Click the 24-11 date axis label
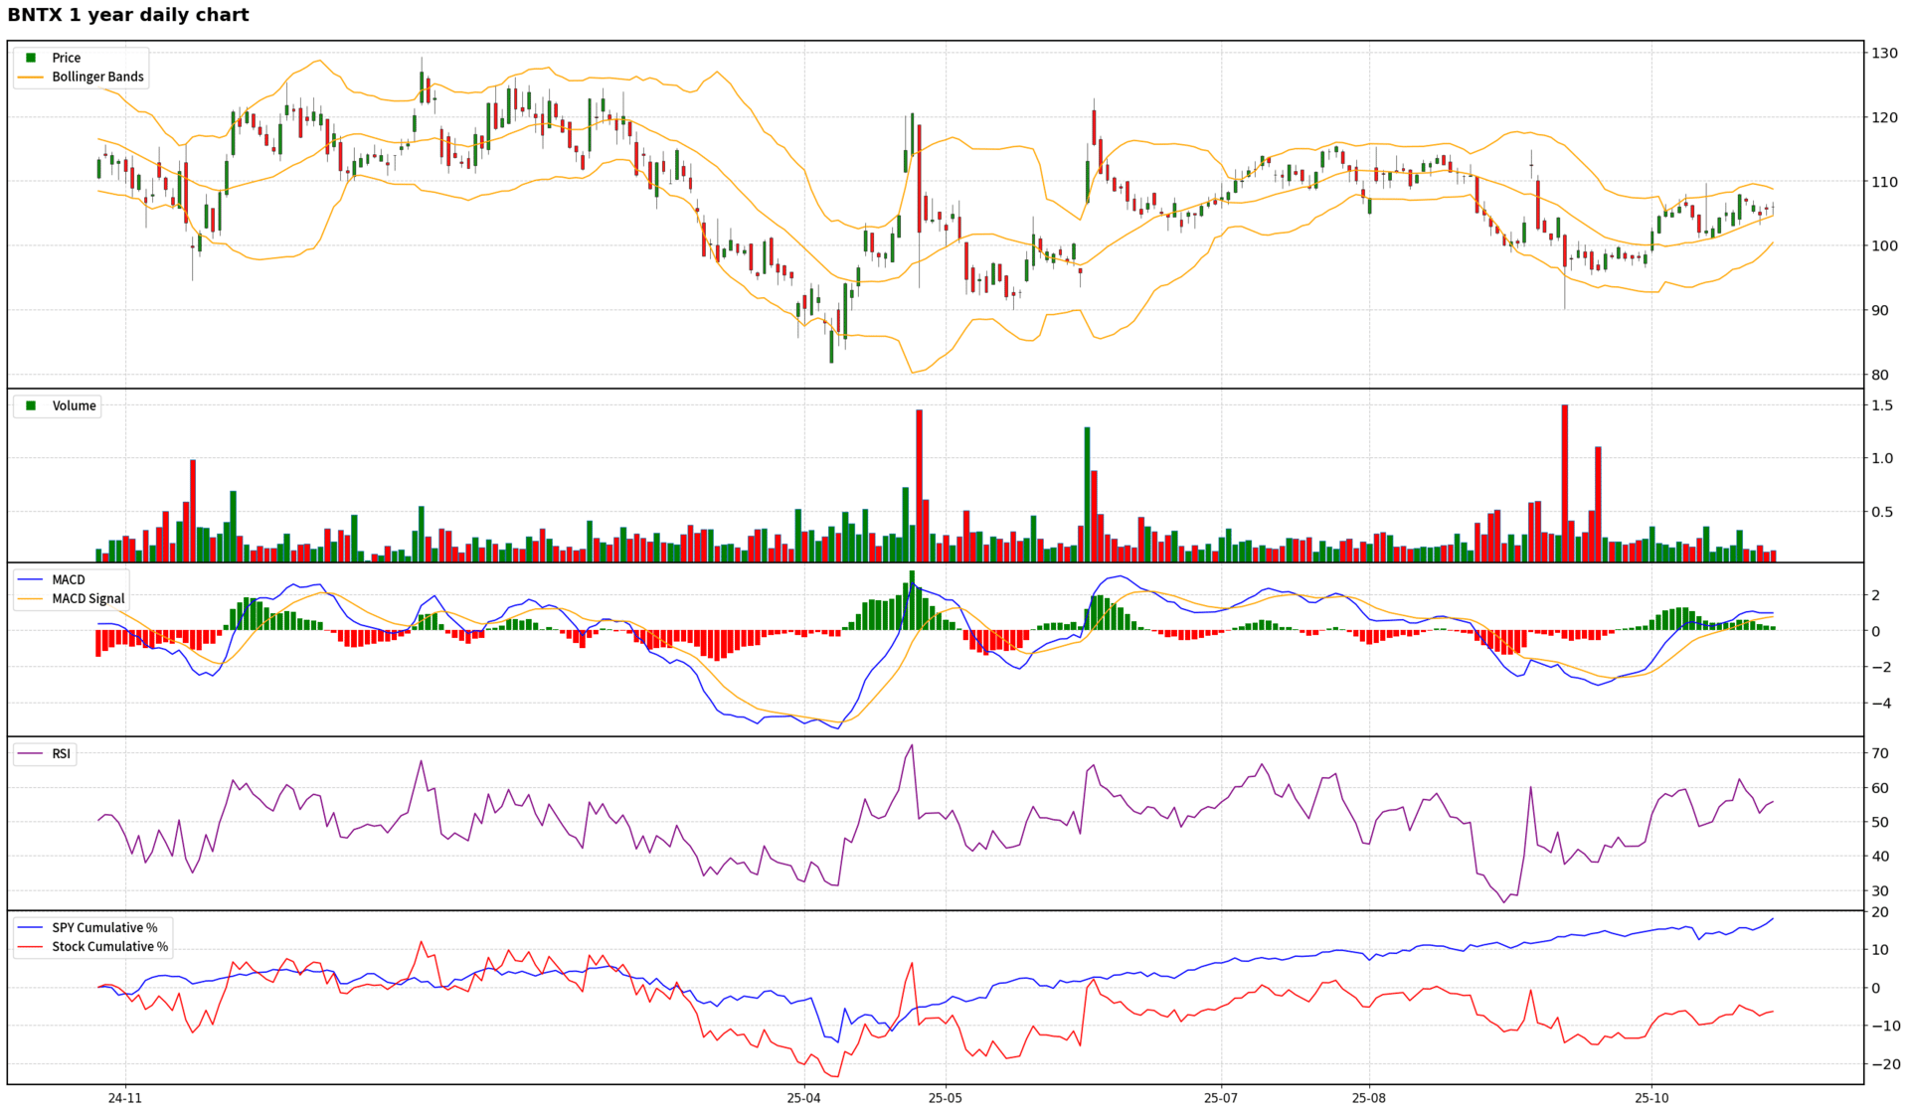Image resolution: width=1909 pixels, height=1112 pixels. [x=125, y=1098]
